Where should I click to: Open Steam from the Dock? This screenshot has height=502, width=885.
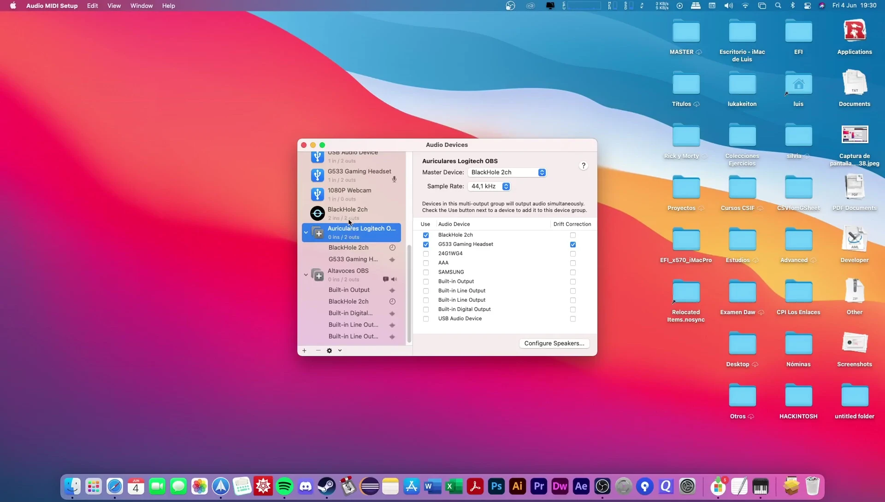pos(327,486)
